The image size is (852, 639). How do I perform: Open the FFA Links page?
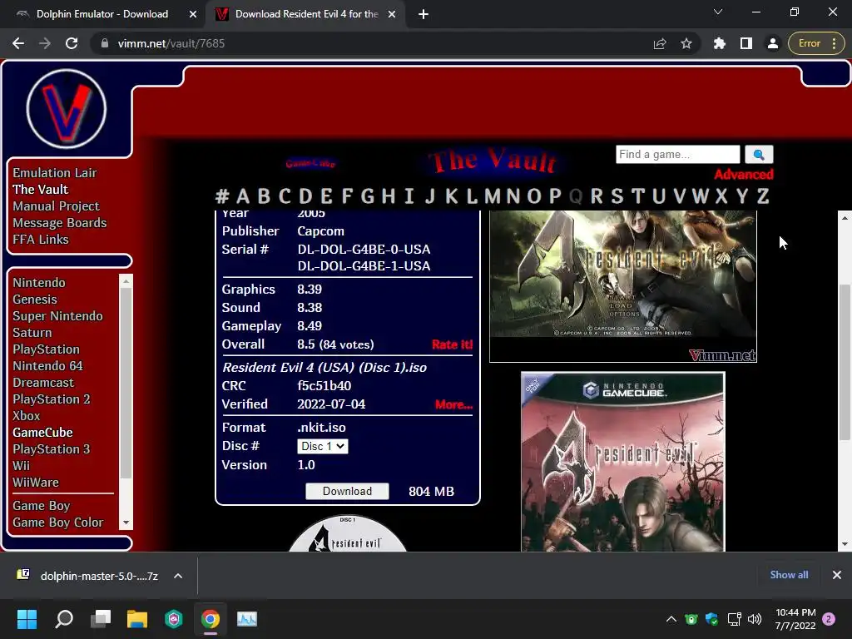(41, 240)
